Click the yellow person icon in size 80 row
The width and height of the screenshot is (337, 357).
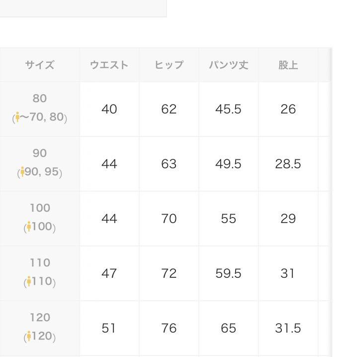(17, 117)
